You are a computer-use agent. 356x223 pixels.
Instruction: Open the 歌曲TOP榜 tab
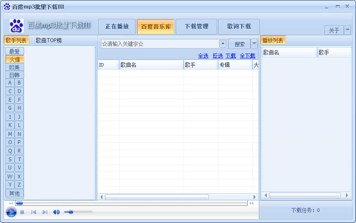click(x=49, y=40)
